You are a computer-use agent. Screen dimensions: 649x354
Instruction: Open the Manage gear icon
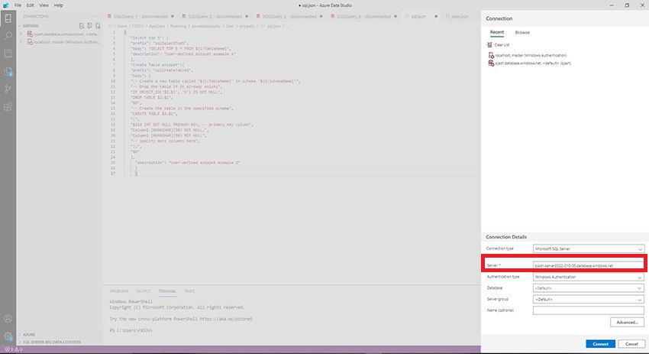tap(8, 336)
